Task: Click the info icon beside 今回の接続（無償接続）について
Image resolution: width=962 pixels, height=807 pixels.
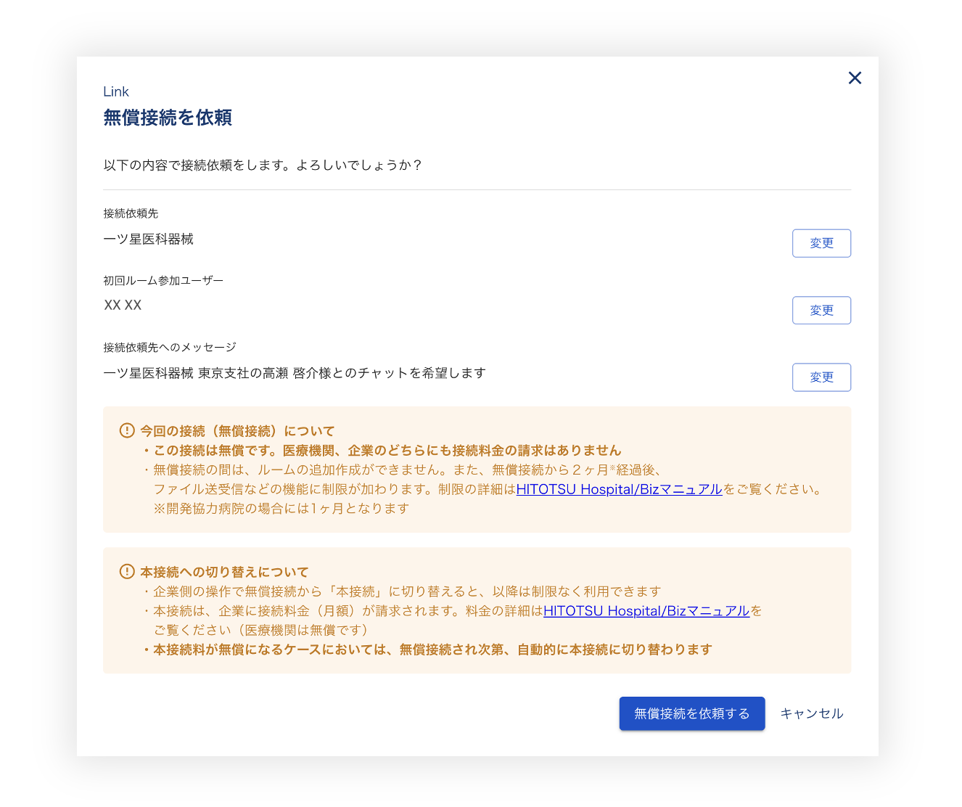Action: click(127, 430)
